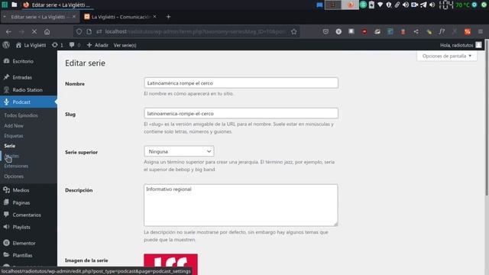Click the Telegram tray icon
This screenshot has width=489, height=275.
pyautogui.click(x=423, y=5)
